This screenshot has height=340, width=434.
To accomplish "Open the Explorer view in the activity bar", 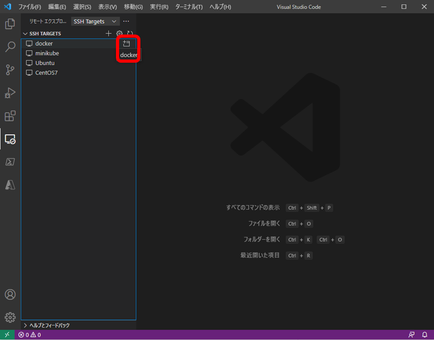I will 10,24.
